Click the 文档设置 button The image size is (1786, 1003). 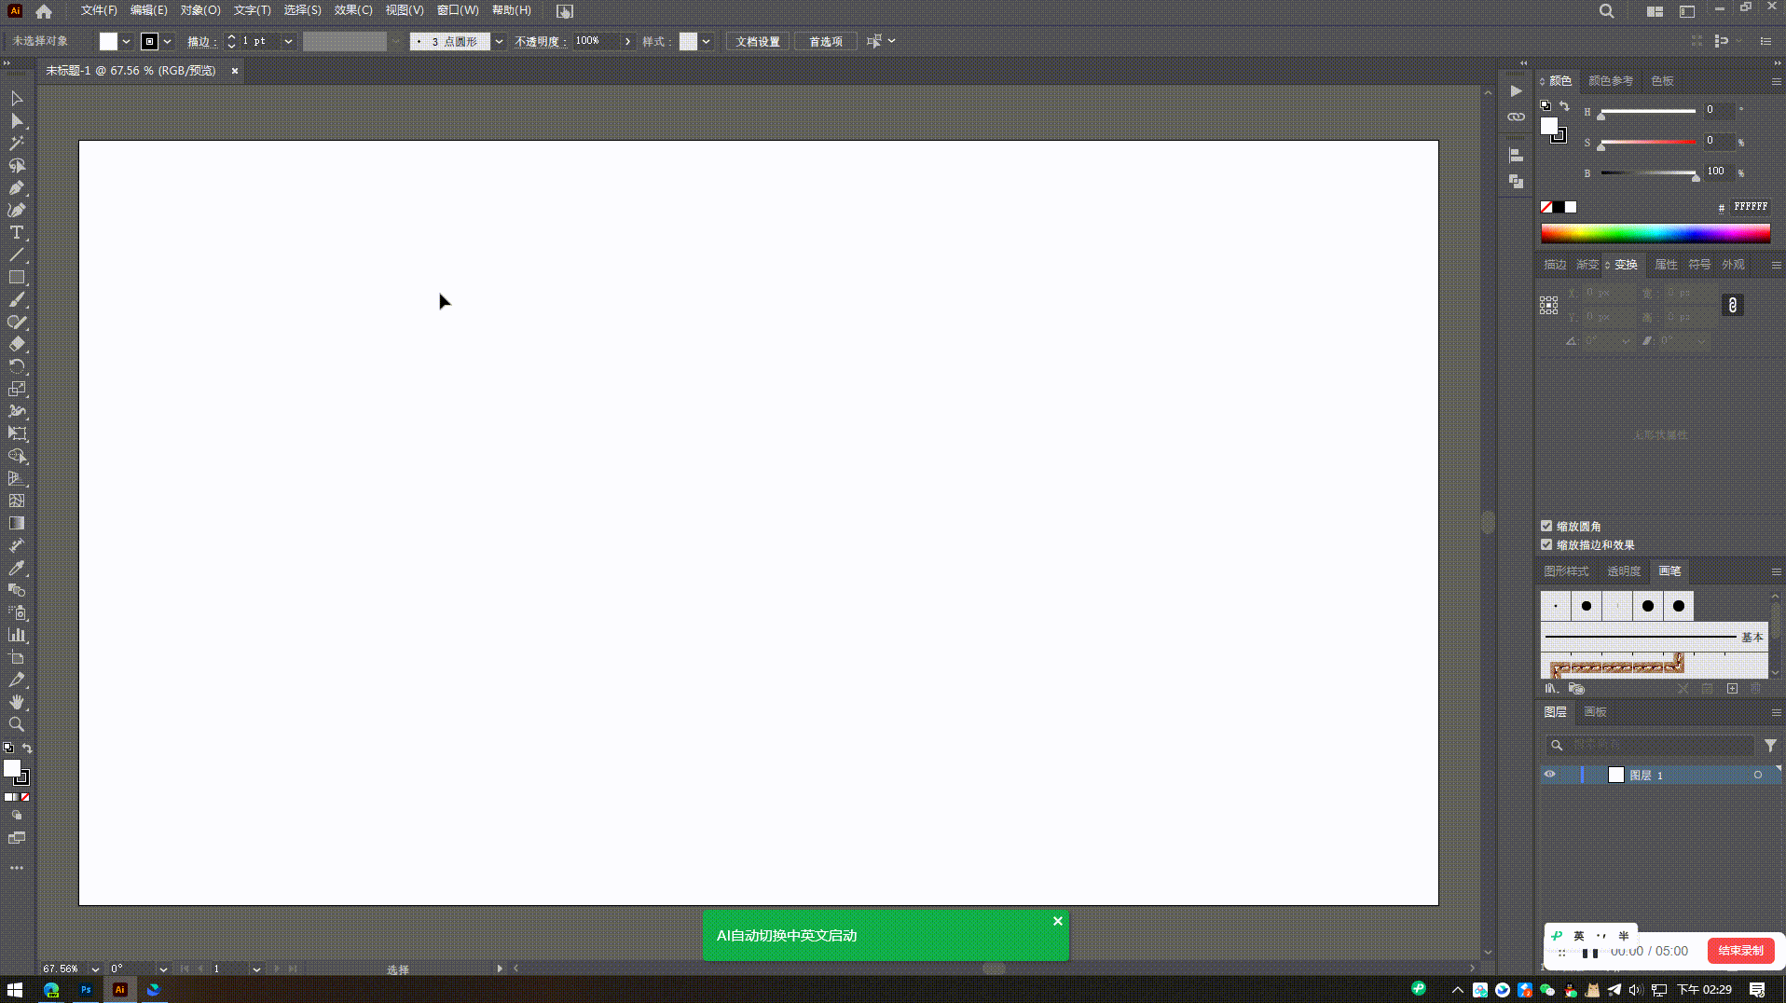click(x=758, y=41)
